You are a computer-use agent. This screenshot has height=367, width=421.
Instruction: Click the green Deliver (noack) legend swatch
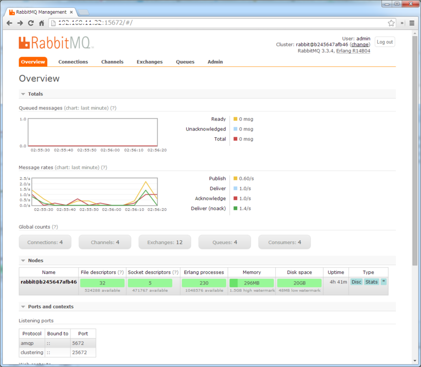(235, 208)
